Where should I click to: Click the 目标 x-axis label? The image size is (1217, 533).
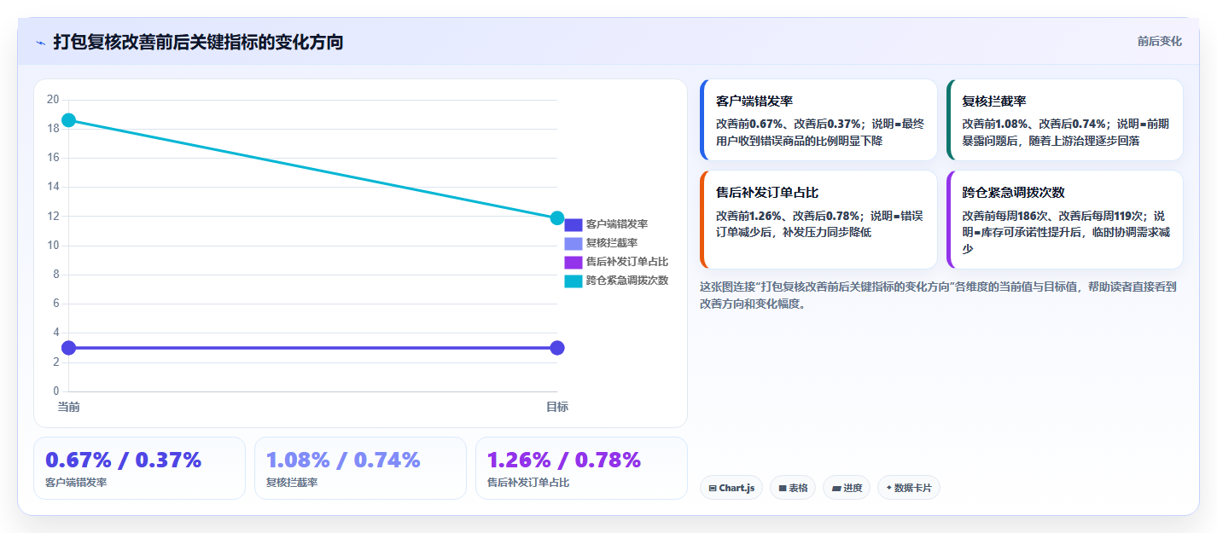[557, 407]
